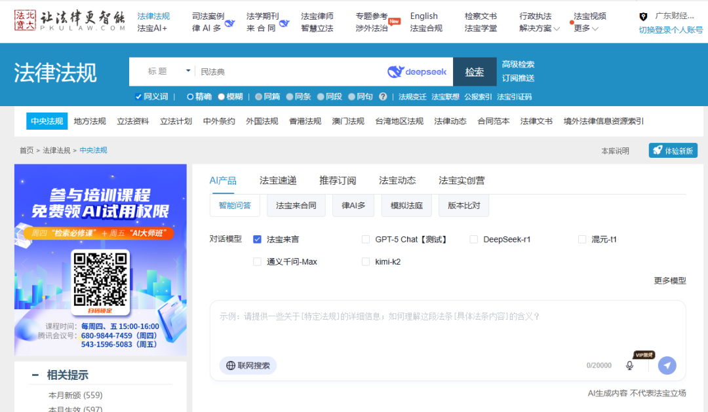Uncheck the 法宝来言 model checkbox

pyautogui.click(x=258, y=239)
